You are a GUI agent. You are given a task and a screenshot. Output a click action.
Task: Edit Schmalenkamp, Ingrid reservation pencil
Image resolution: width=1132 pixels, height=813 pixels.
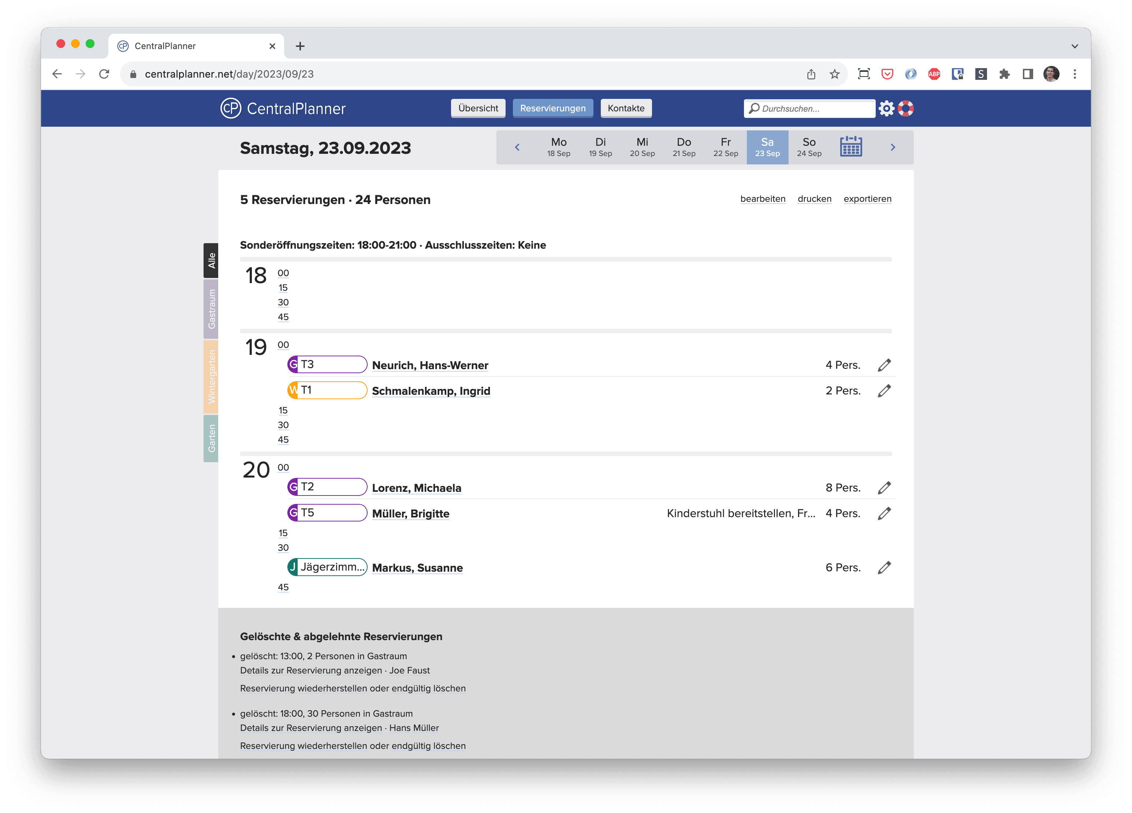pos(884,390)
